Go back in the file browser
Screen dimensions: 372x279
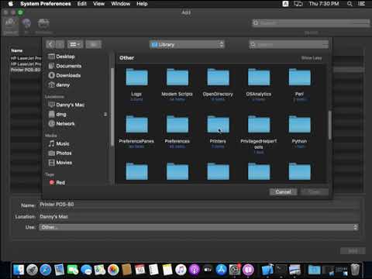[x=50, y=44]
